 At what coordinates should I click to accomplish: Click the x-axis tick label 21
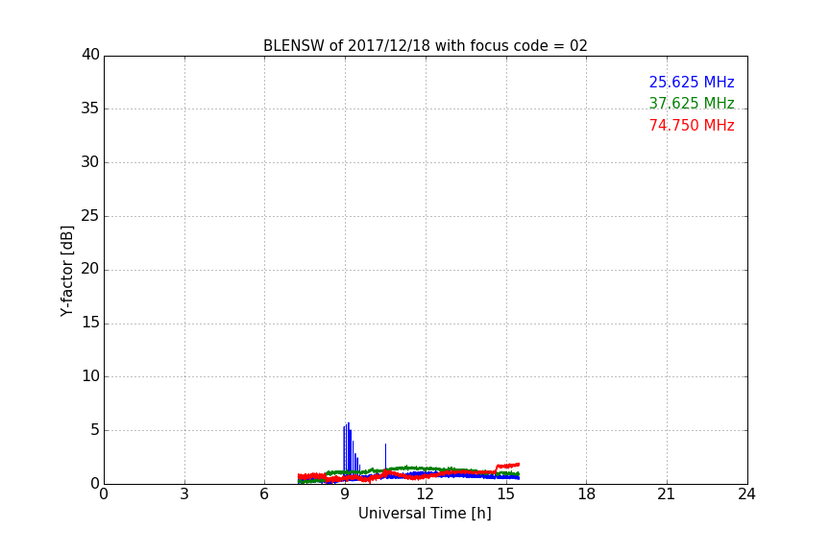pyautogui.click(x=667, y=494)
